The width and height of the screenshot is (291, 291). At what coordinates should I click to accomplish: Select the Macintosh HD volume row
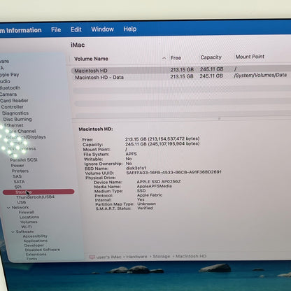[x=181, y=70]
